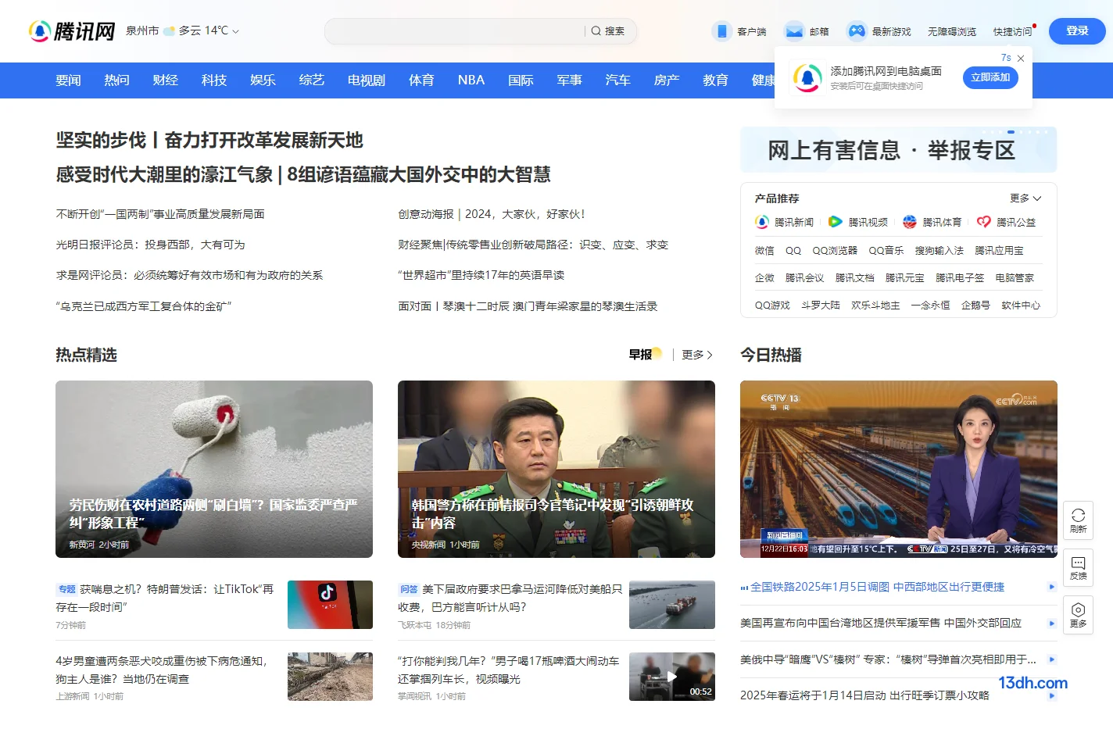Open the Panama Canal ship thumbnail
Image resolution: width=1113 pixels, height=729 pixels.
[x=672, y=605]
